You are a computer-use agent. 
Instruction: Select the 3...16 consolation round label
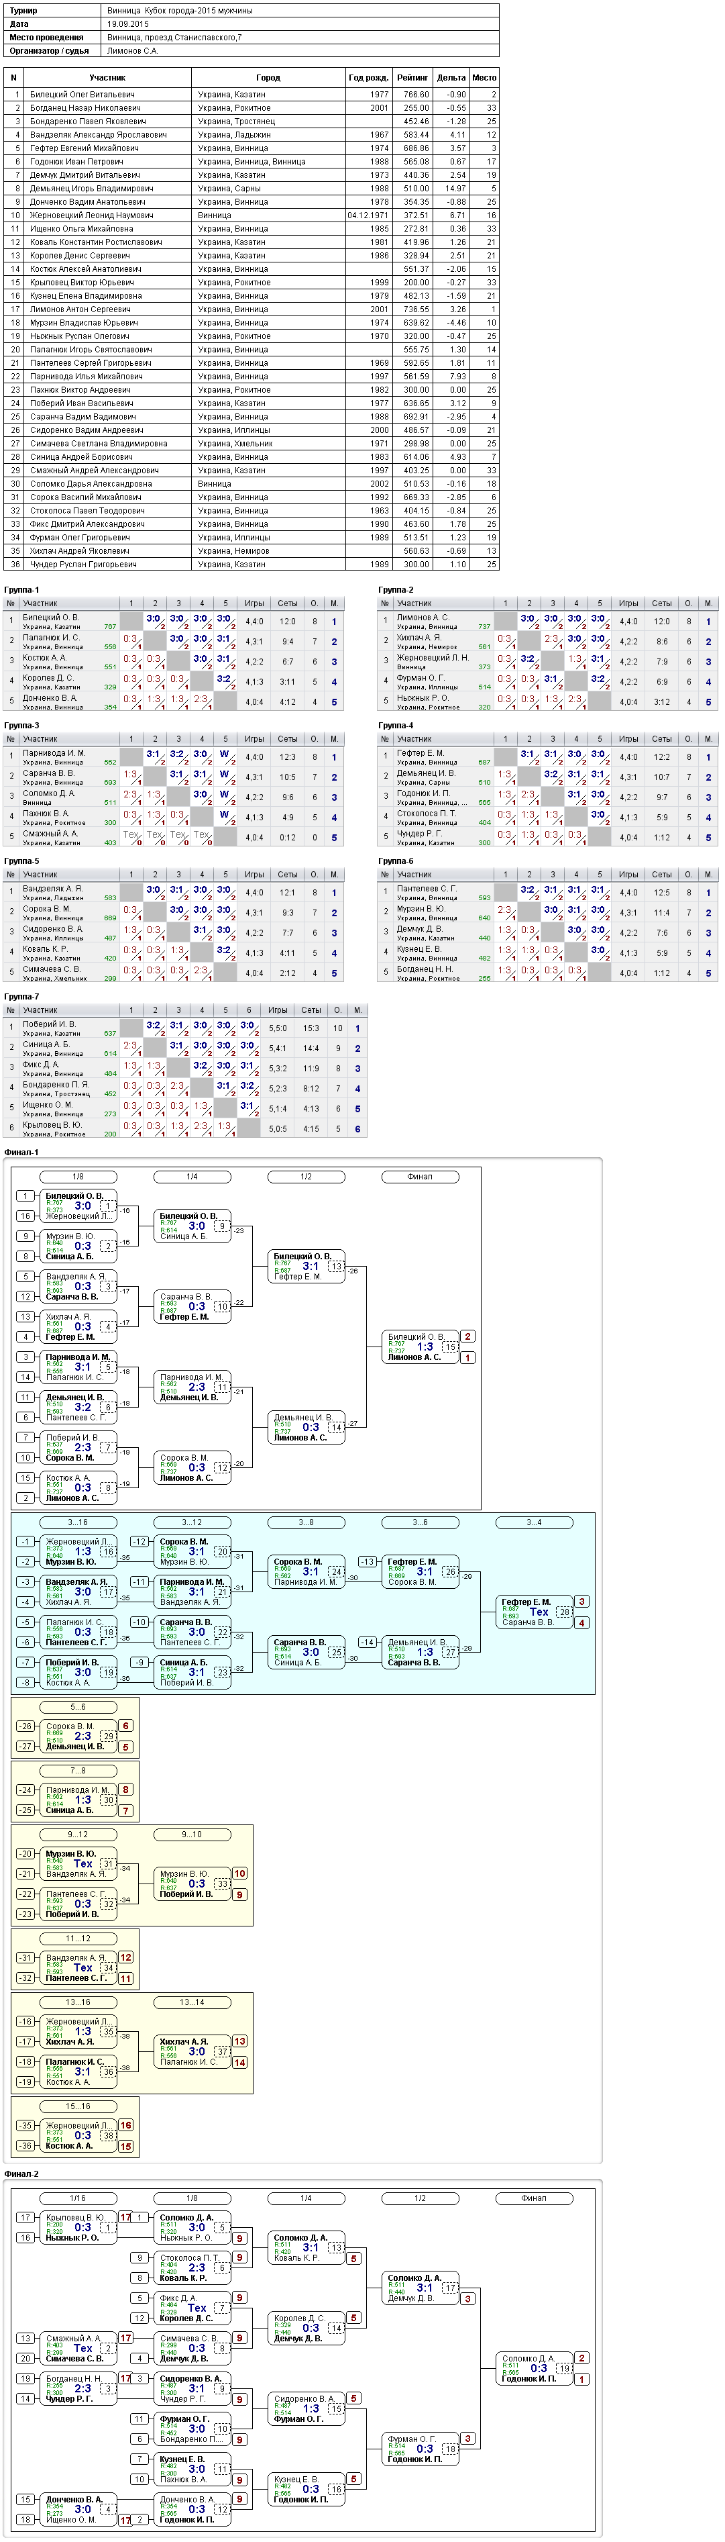pyautogui.click(x=78, y=1522)
